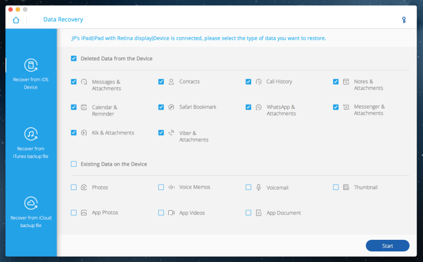Click the Viber phone icon
423x262 pixels.
tap(171, 133)
